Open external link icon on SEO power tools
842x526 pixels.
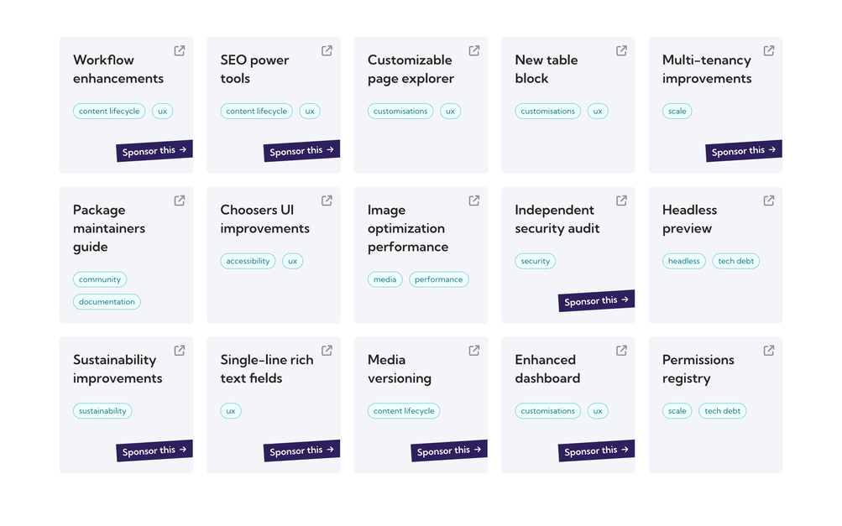[x=327, y=50]
